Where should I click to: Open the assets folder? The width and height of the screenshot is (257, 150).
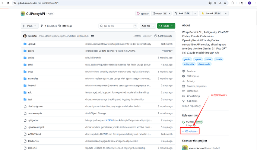(31, 51)
